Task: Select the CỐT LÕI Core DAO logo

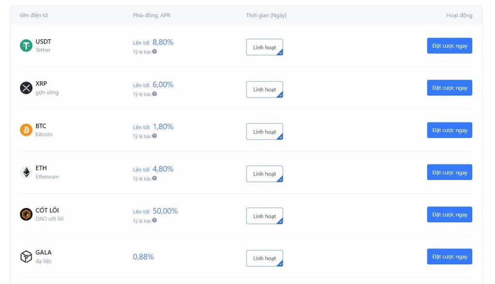Action: click(27, 214)
